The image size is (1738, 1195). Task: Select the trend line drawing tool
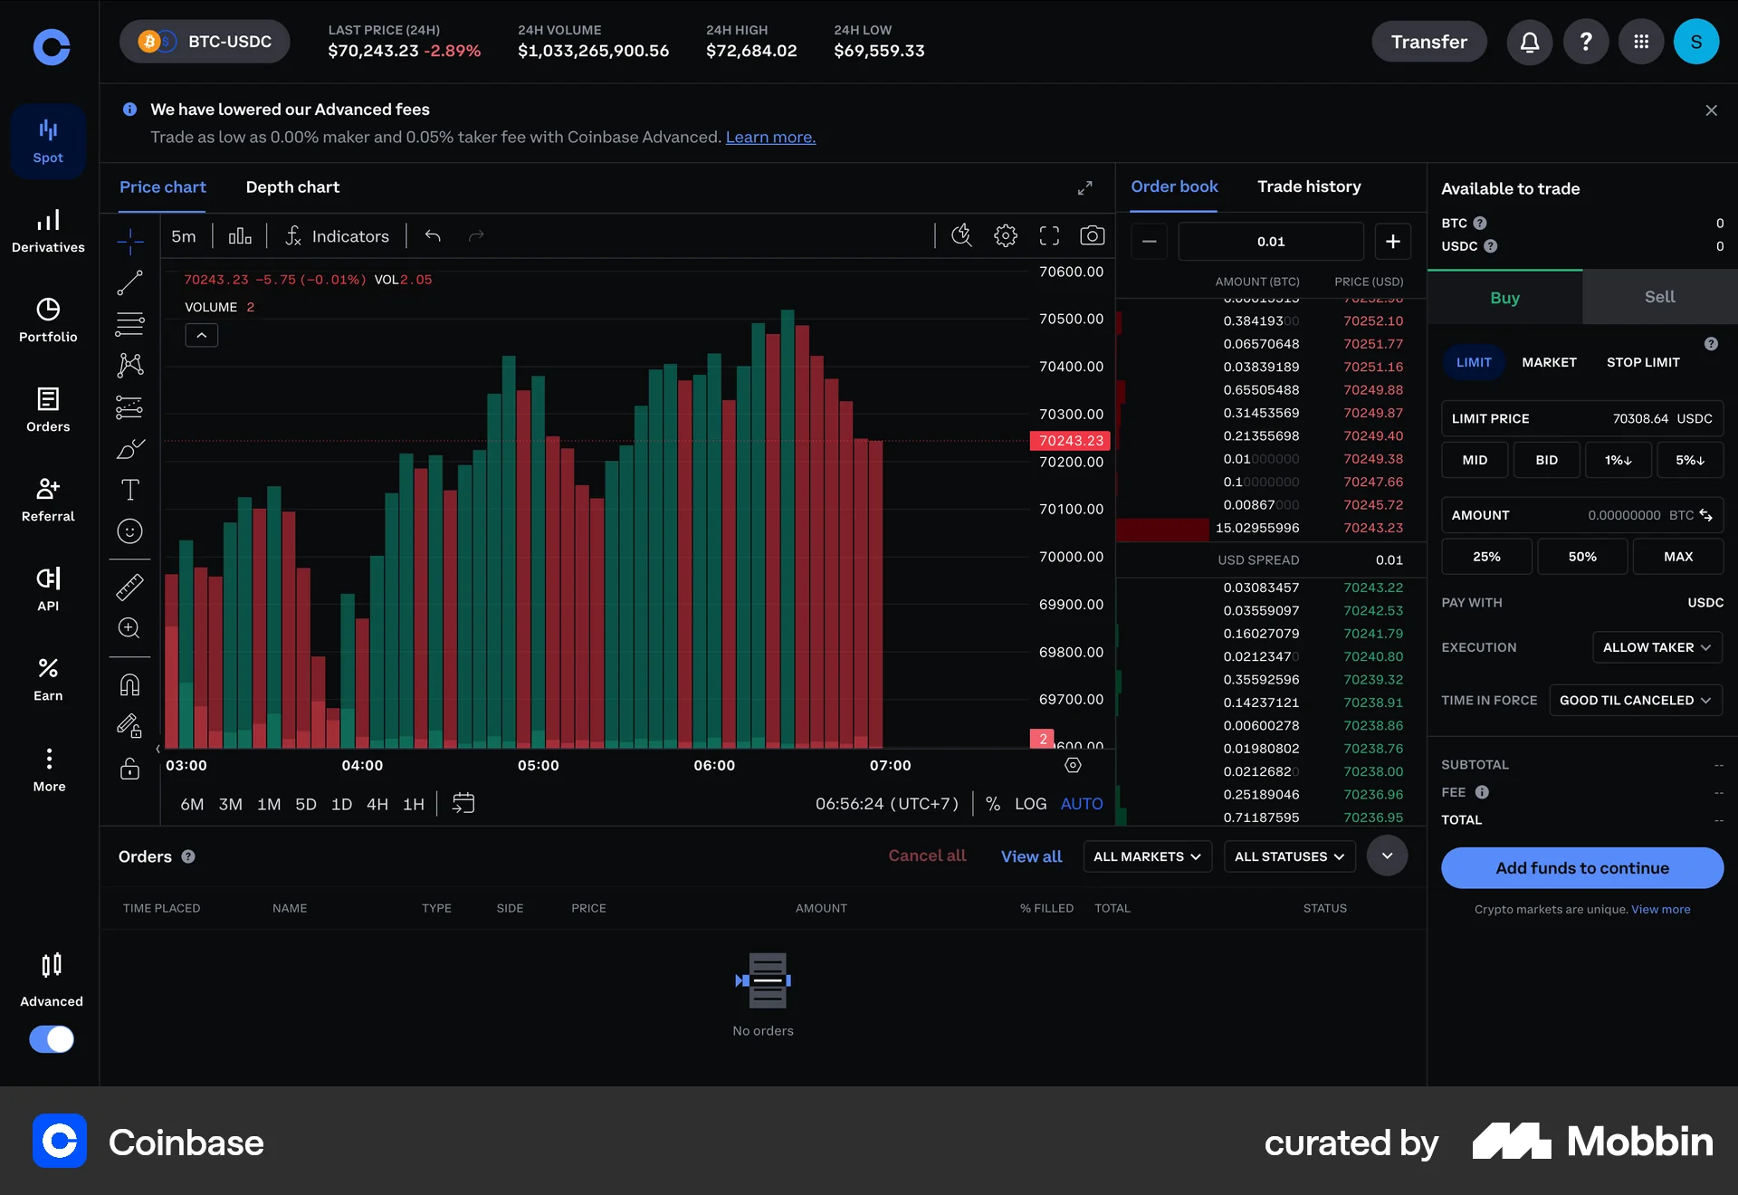[129, 282]
